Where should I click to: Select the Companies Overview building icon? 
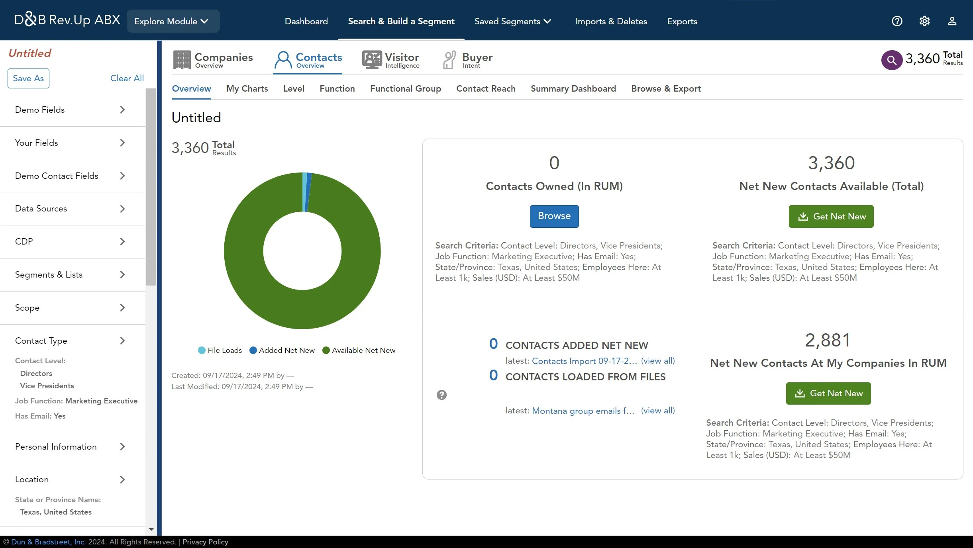(x=182, y=60)
